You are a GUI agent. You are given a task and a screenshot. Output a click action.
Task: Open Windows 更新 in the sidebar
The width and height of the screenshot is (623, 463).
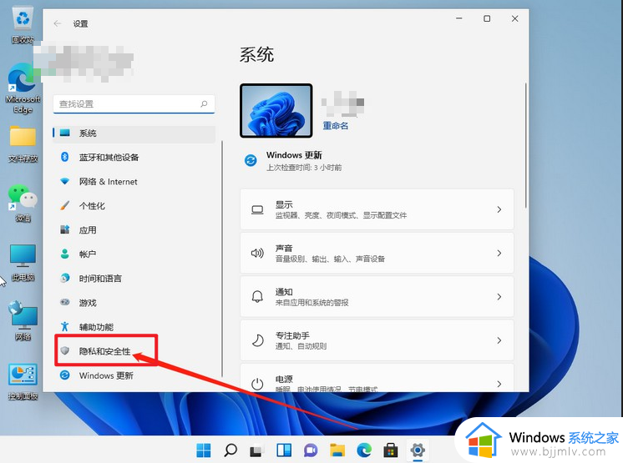click(x=134, y=375)
